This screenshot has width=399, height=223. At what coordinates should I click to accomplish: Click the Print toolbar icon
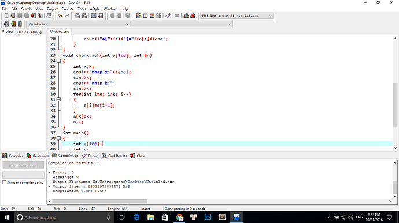click(x=49, y=16)
